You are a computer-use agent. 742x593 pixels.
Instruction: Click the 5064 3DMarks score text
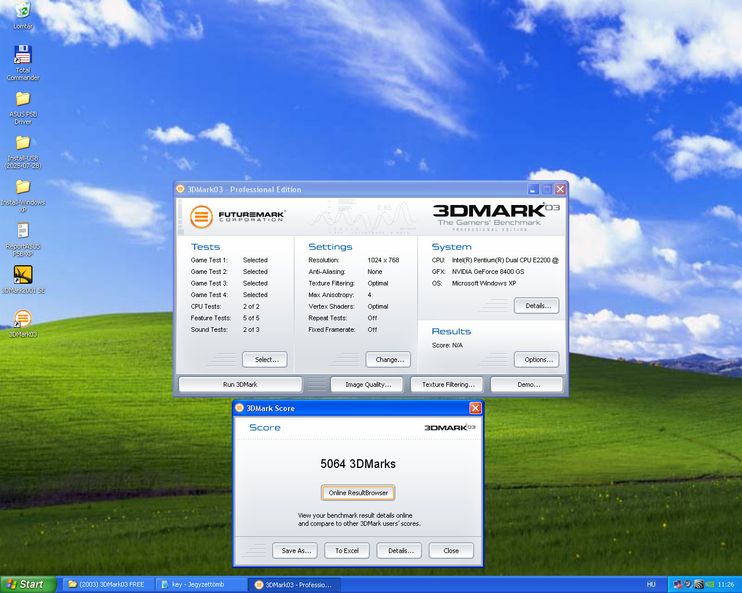point(358,464)
